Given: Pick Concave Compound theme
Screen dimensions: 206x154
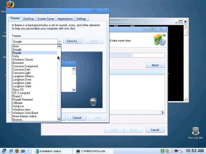Looking at the screenshot, I should (35, 66).
